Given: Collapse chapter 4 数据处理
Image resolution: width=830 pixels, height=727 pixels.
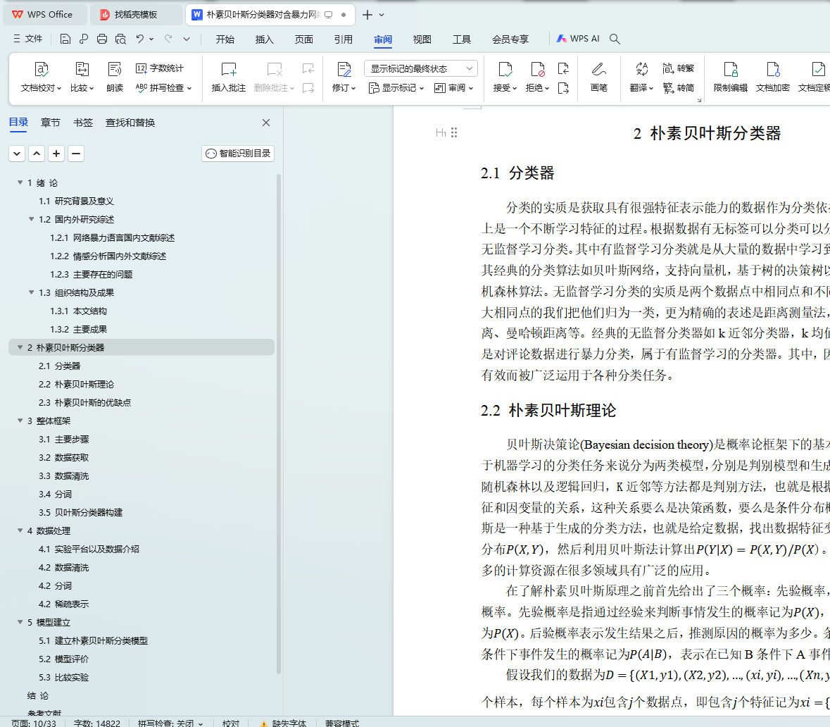Looking at the screenshot, I should tap(20, 530).
